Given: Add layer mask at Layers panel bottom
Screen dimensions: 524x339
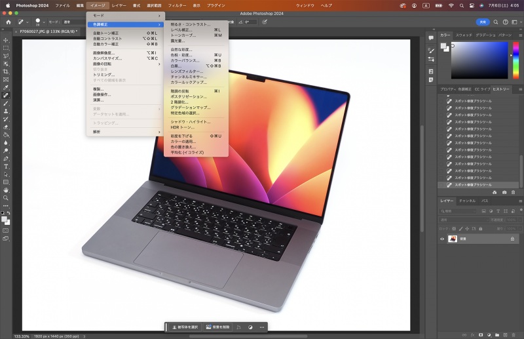Looking at the screenshot, I should pos(481,334).
